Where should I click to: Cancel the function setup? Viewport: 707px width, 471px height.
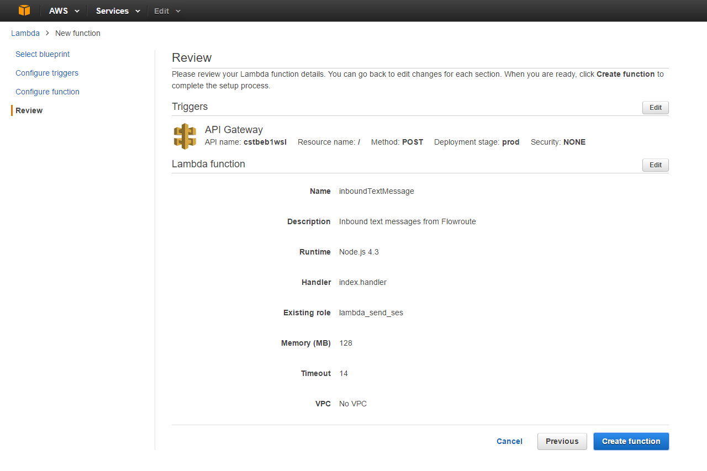509,441
